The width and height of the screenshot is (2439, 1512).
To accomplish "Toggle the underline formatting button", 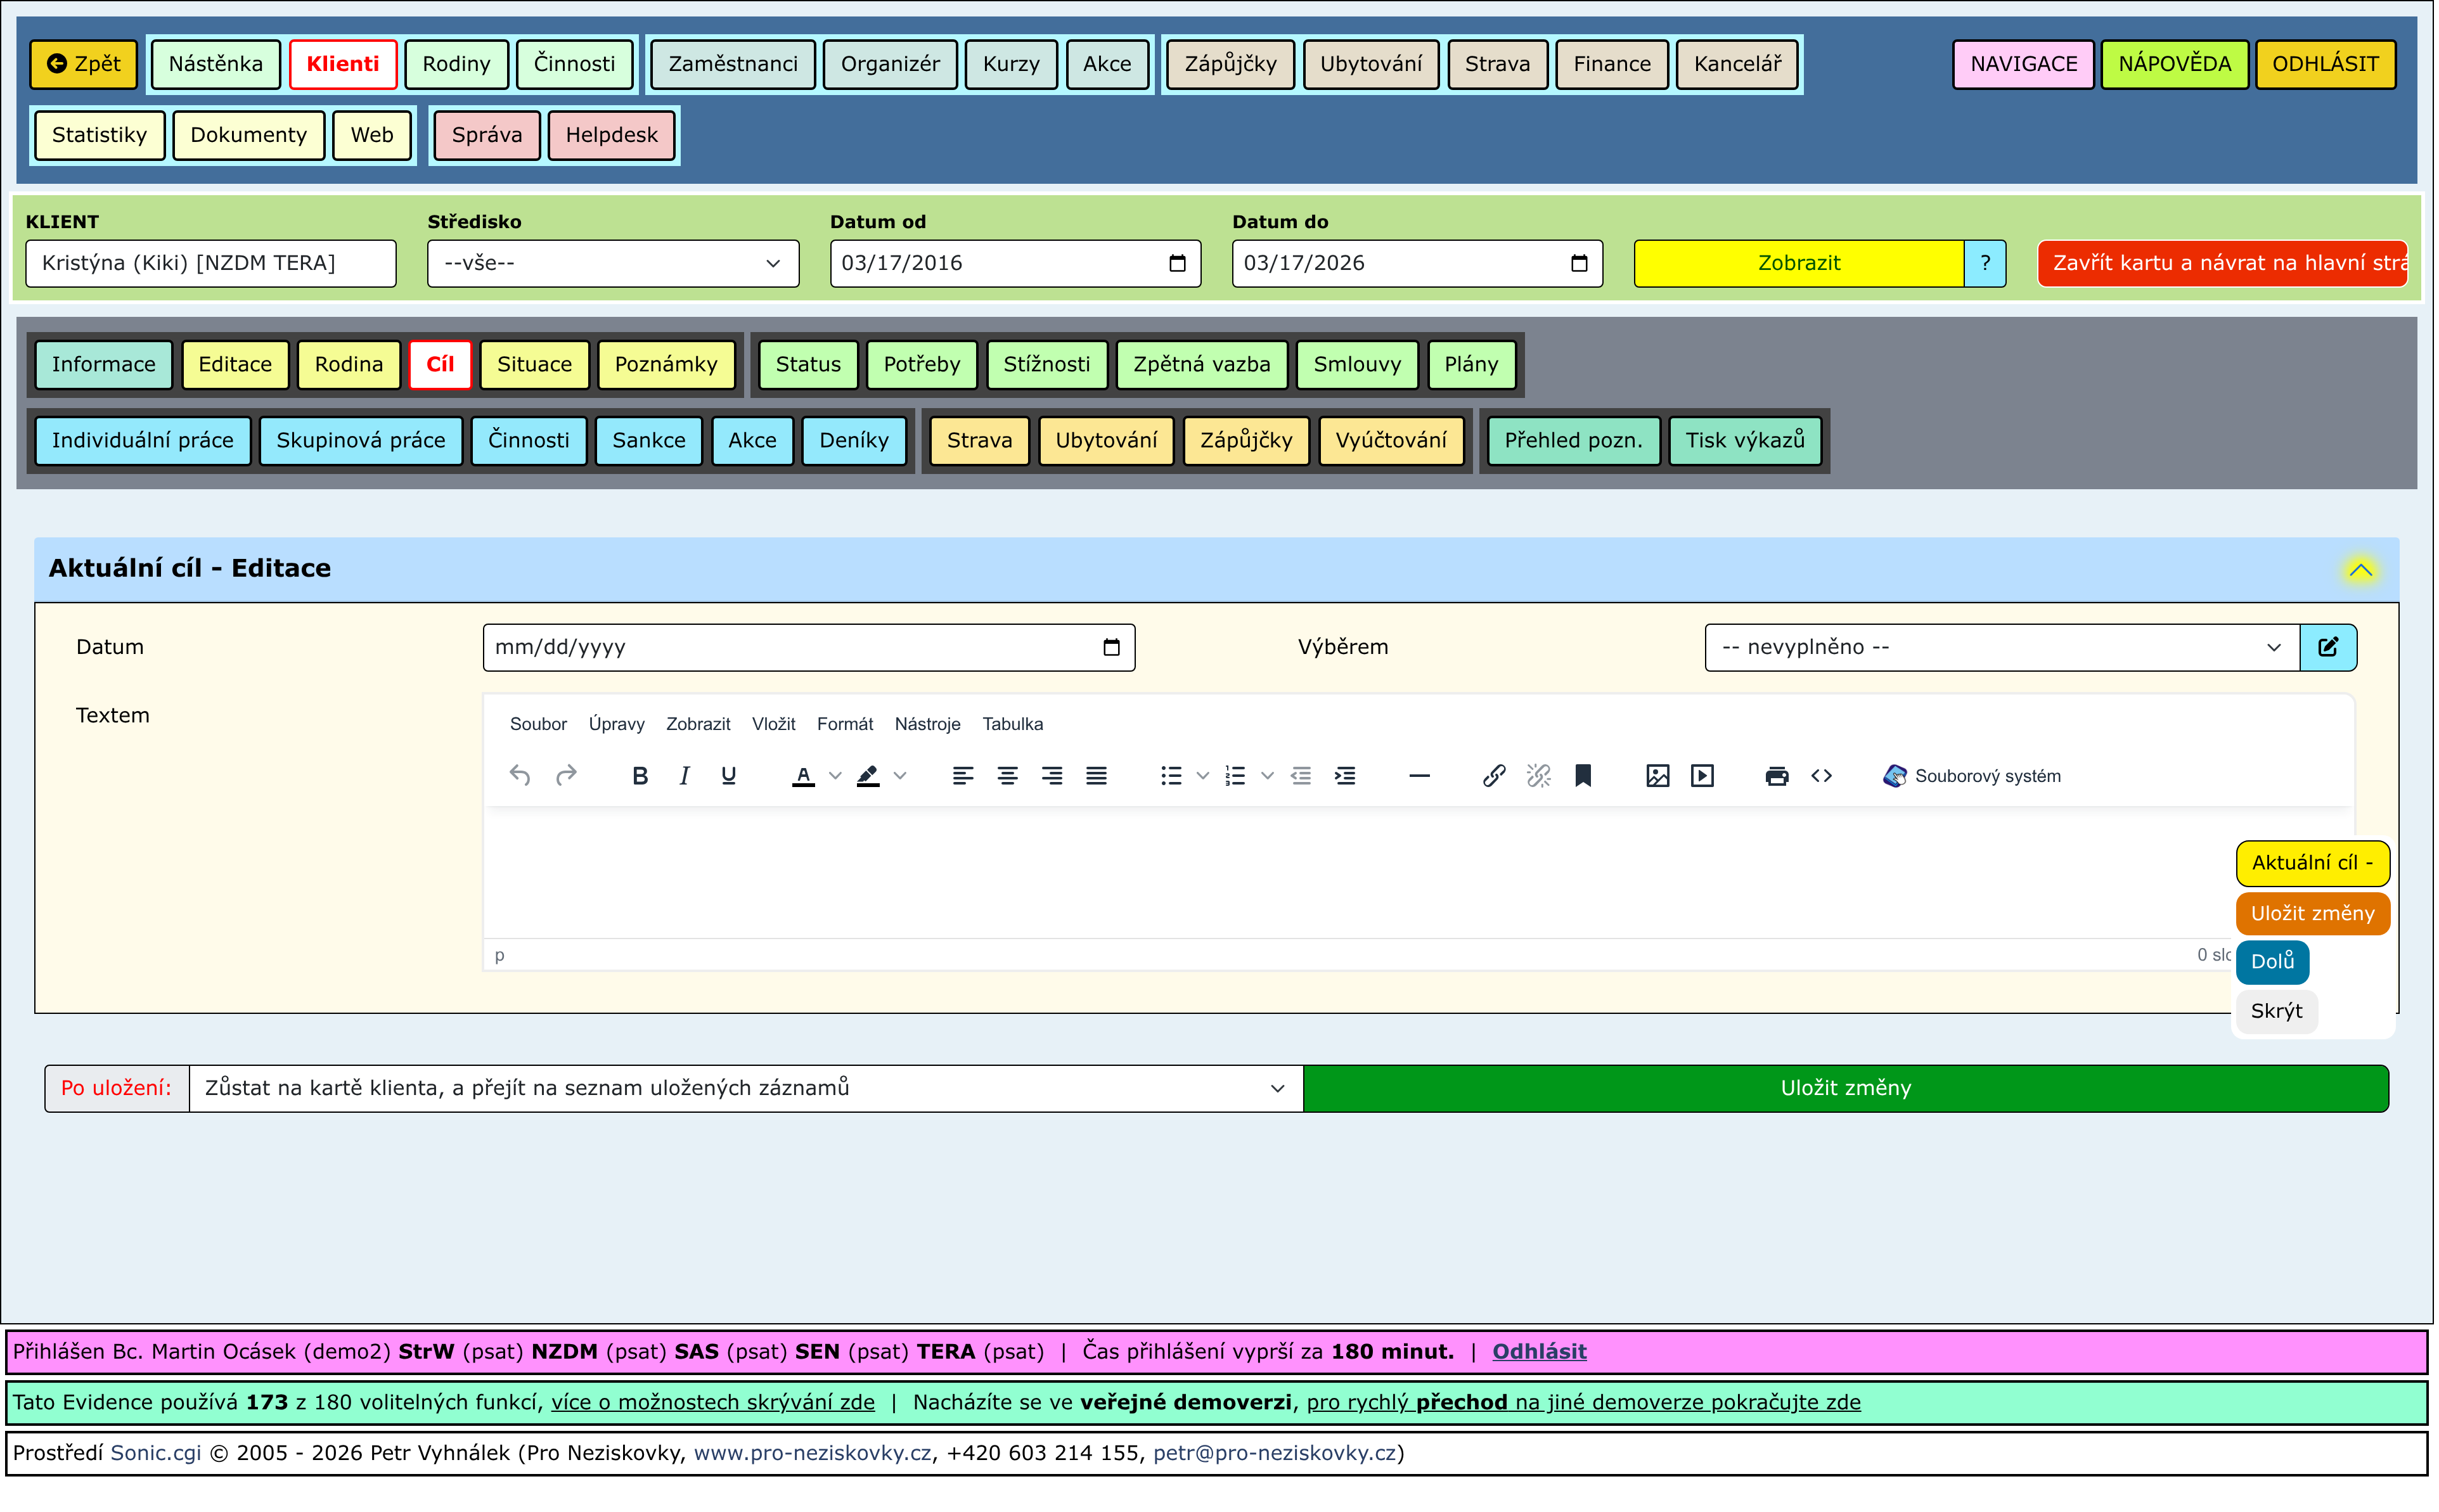I will [728, 776].
